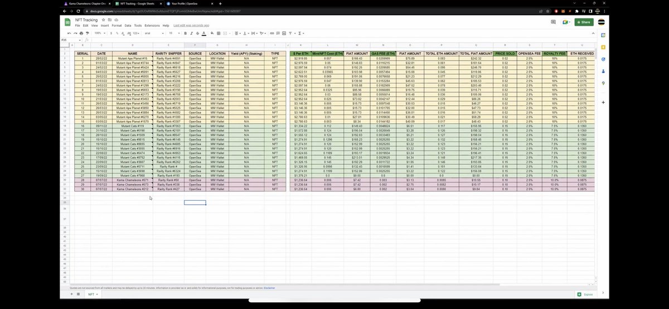This screenshot has width=669, height=309.
Task: Show all sheets list button
Action: (79, 294)
